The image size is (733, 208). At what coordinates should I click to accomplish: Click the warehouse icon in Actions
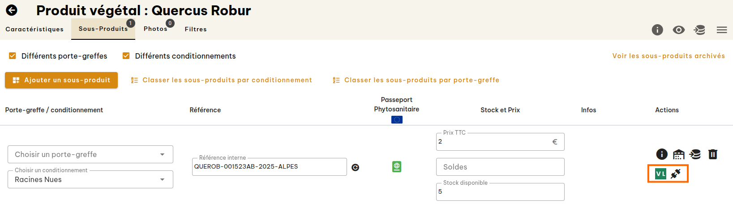[679, 154]
